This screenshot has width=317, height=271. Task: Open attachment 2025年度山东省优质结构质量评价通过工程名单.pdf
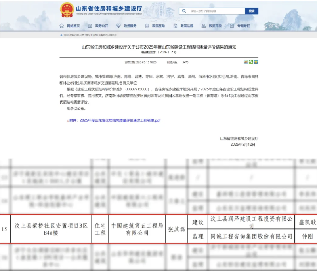120,120
